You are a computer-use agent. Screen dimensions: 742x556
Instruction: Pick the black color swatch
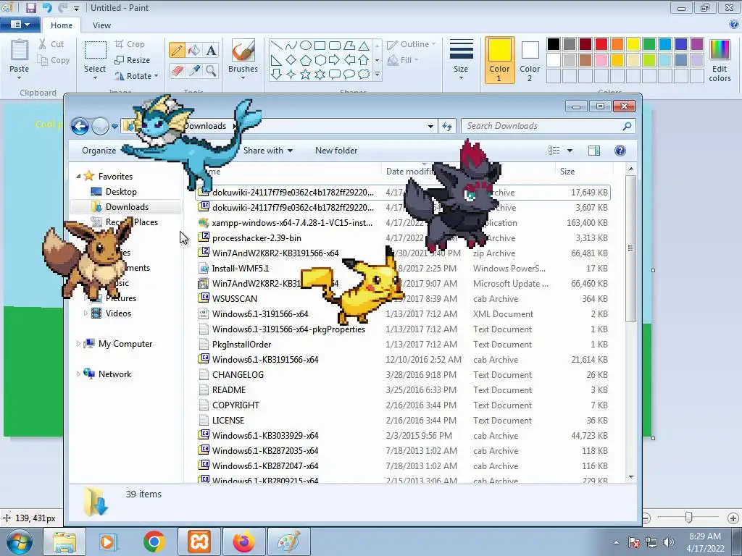[x=554, y=44]
